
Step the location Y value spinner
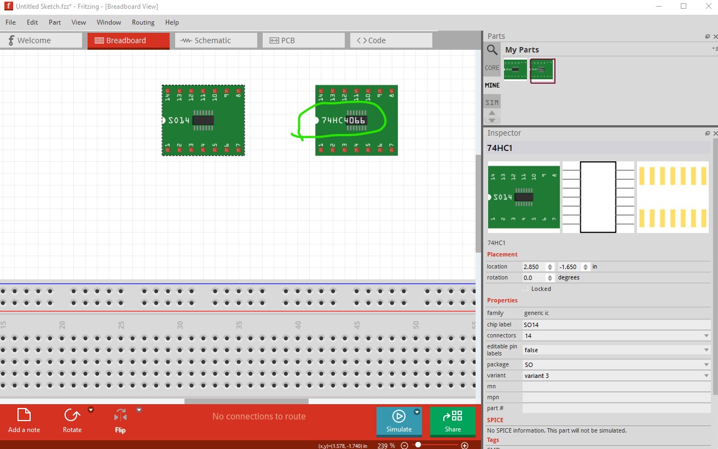point(586,267)
